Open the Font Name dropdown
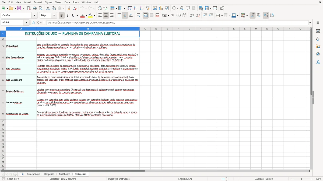The height and width of the screenshot is (181, 323). [x=34, y=16]
